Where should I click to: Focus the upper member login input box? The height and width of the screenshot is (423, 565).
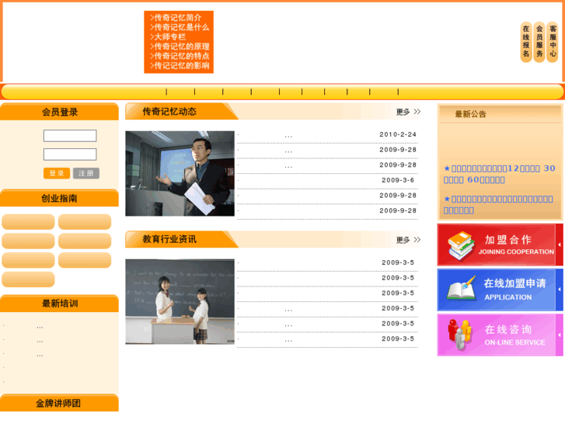70,136
